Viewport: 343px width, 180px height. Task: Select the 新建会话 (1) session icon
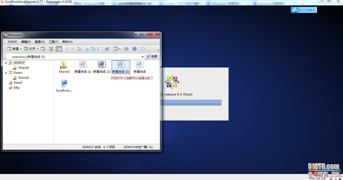[x=83, y=67]
